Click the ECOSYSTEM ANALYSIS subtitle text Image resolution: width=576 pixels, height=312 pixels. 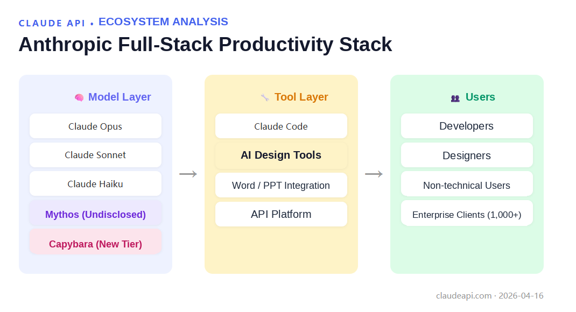coord(163,22)
